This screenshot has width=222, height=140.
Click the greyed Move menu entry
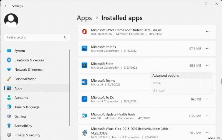tap(181, 83)
